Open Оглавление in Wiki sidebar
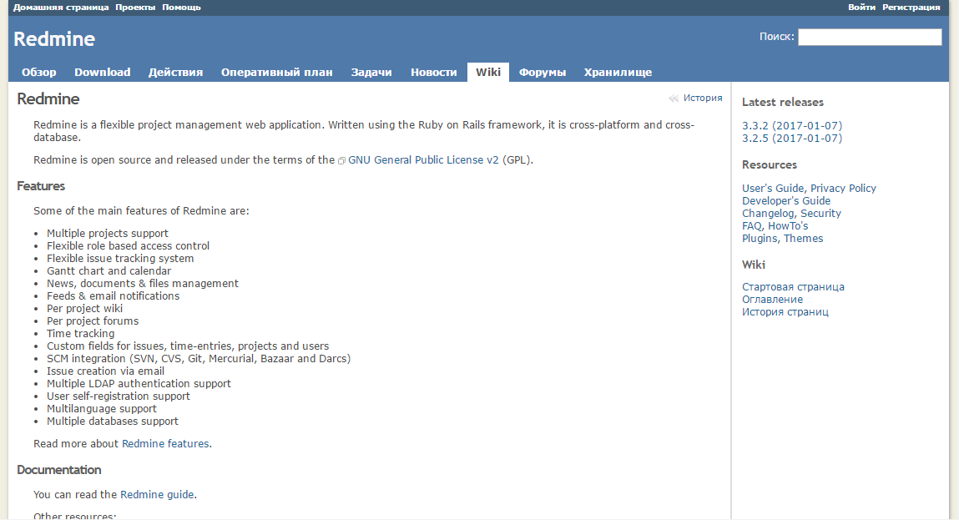Screen dimensions: 959x520 (772, 300)
